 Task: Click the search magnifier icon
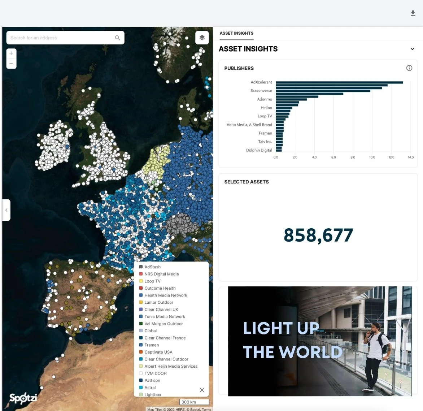coord(117,38)
